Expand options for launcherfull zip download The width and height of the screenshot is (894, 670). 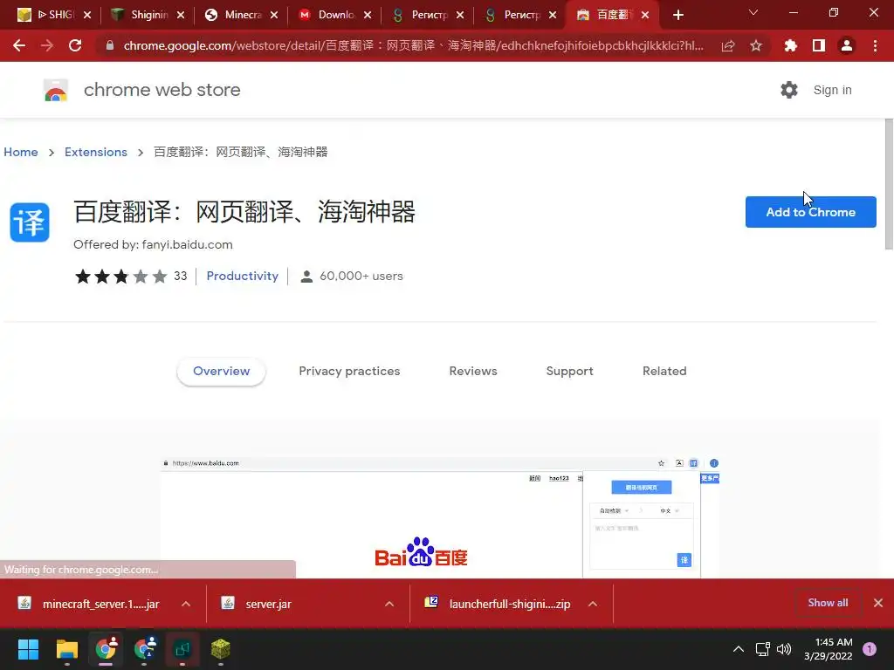(x=593, y=604)
